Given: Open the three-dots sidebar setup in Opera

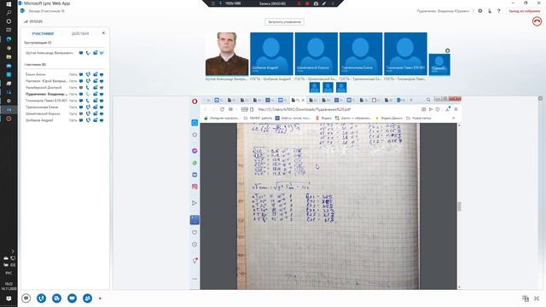Looking at the screenshot, I should [x=195, y=279].
